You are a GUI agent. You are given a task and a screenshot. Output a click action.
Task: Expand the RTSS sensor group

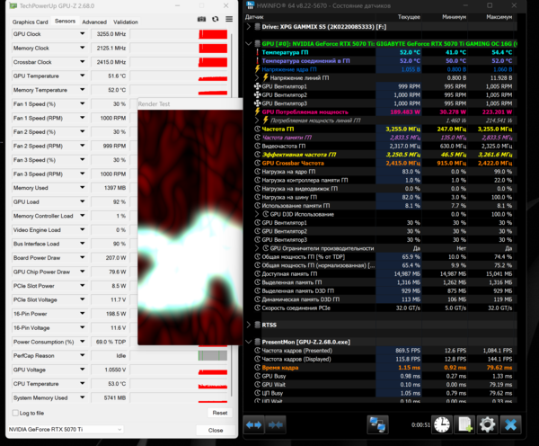[x=249, y=325]
